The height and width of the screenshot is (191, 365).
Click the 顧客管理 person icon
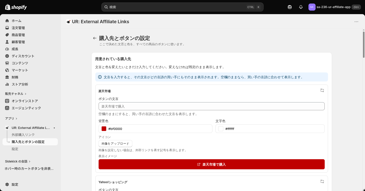point(7,42)
